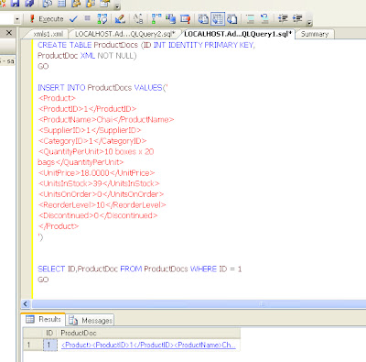Click the <ProductName>Chai</ProductName> line
The width and height of the screenshot is (366, 362).
click(106, 120)
